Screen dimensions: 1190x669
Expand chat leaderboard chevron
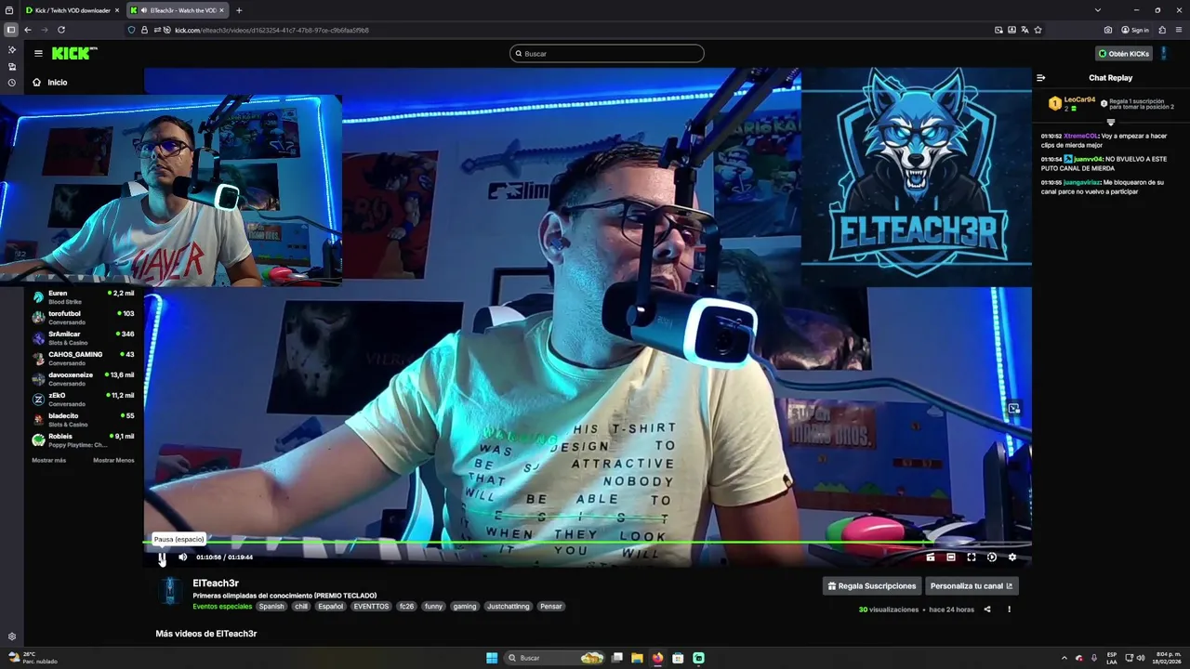(1110, 123)
